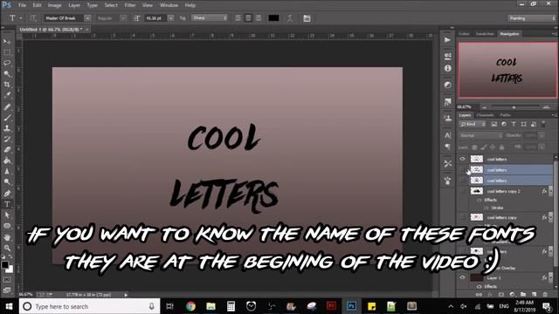Image resolution: width=559 pixels, height=314 pixels.
Task: Open the Character panel AI icon
Action: coord(448,135)
